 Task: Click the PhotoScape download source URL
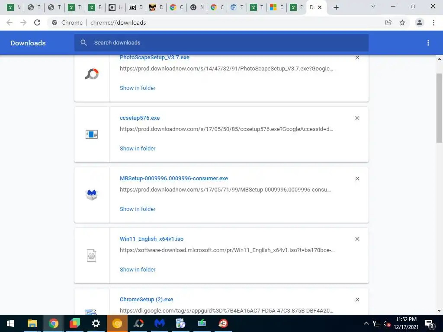pyautogui.click(x=226, y=69)
